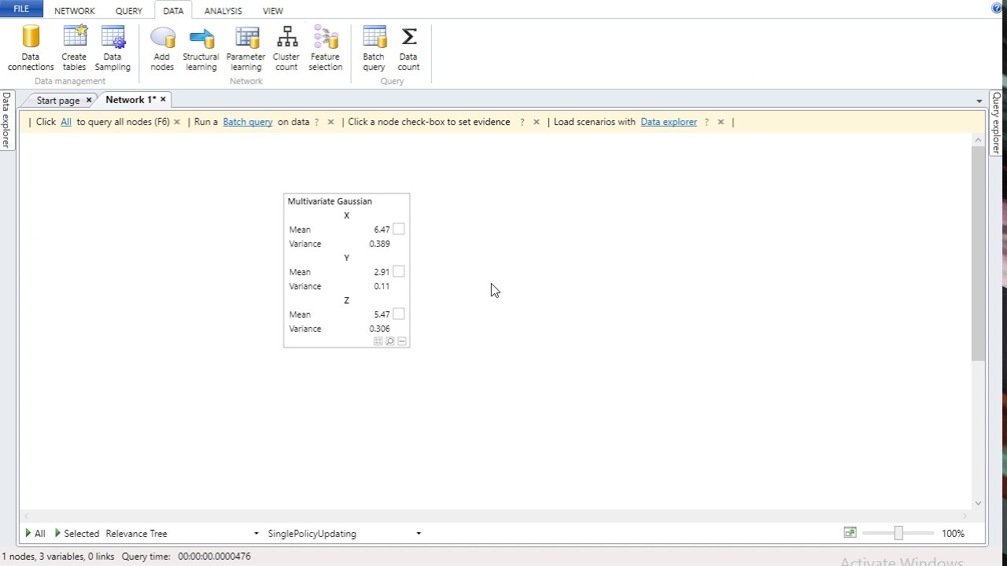The width and height of the screenshot is (1007, 566).
Task: Dismiss the 'set evidence' hint
Action: tap(537, 122)
